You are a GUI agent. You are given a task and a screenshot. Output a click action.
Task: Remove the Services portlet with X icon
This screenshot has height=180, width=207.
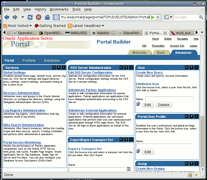pos(64,68)
